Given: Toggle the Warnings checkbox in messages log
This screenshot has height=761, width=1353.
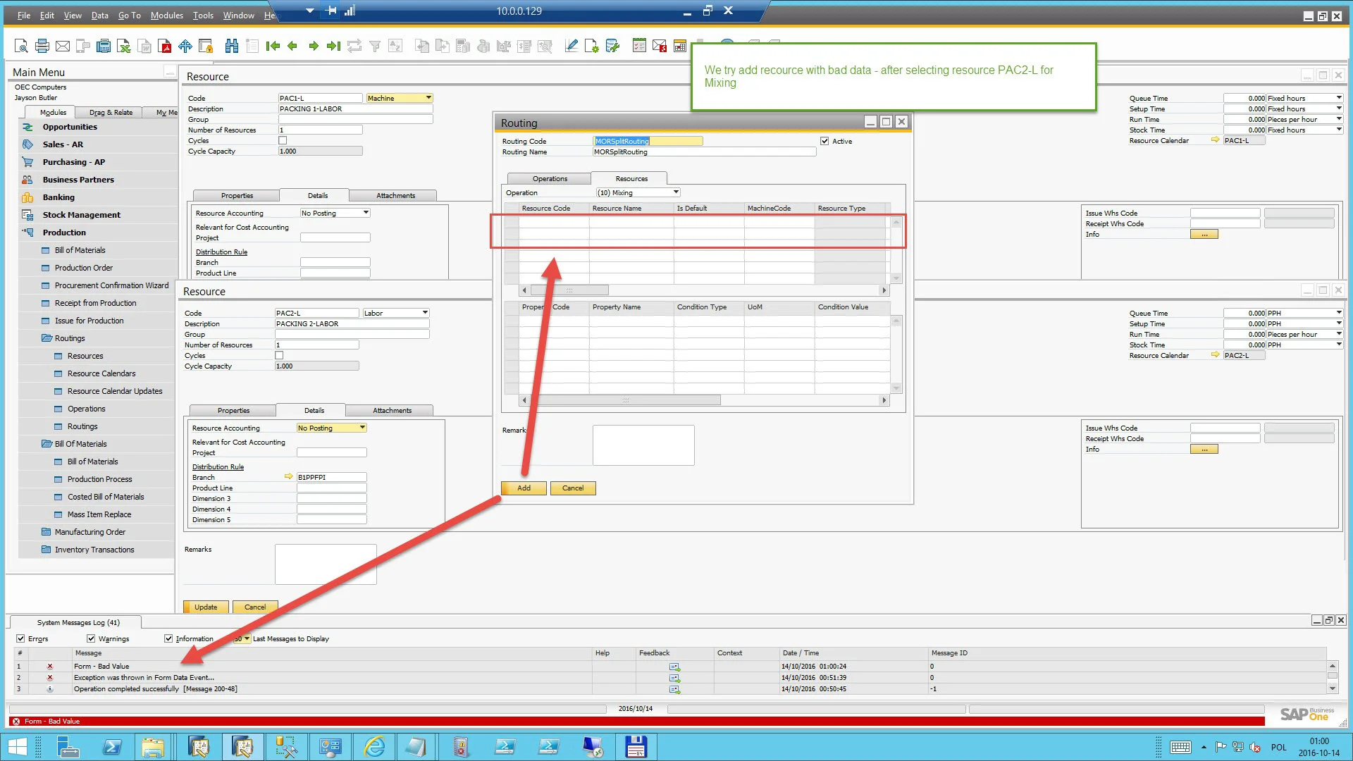Looking at the screenshot, I should (x=91, y=638).
